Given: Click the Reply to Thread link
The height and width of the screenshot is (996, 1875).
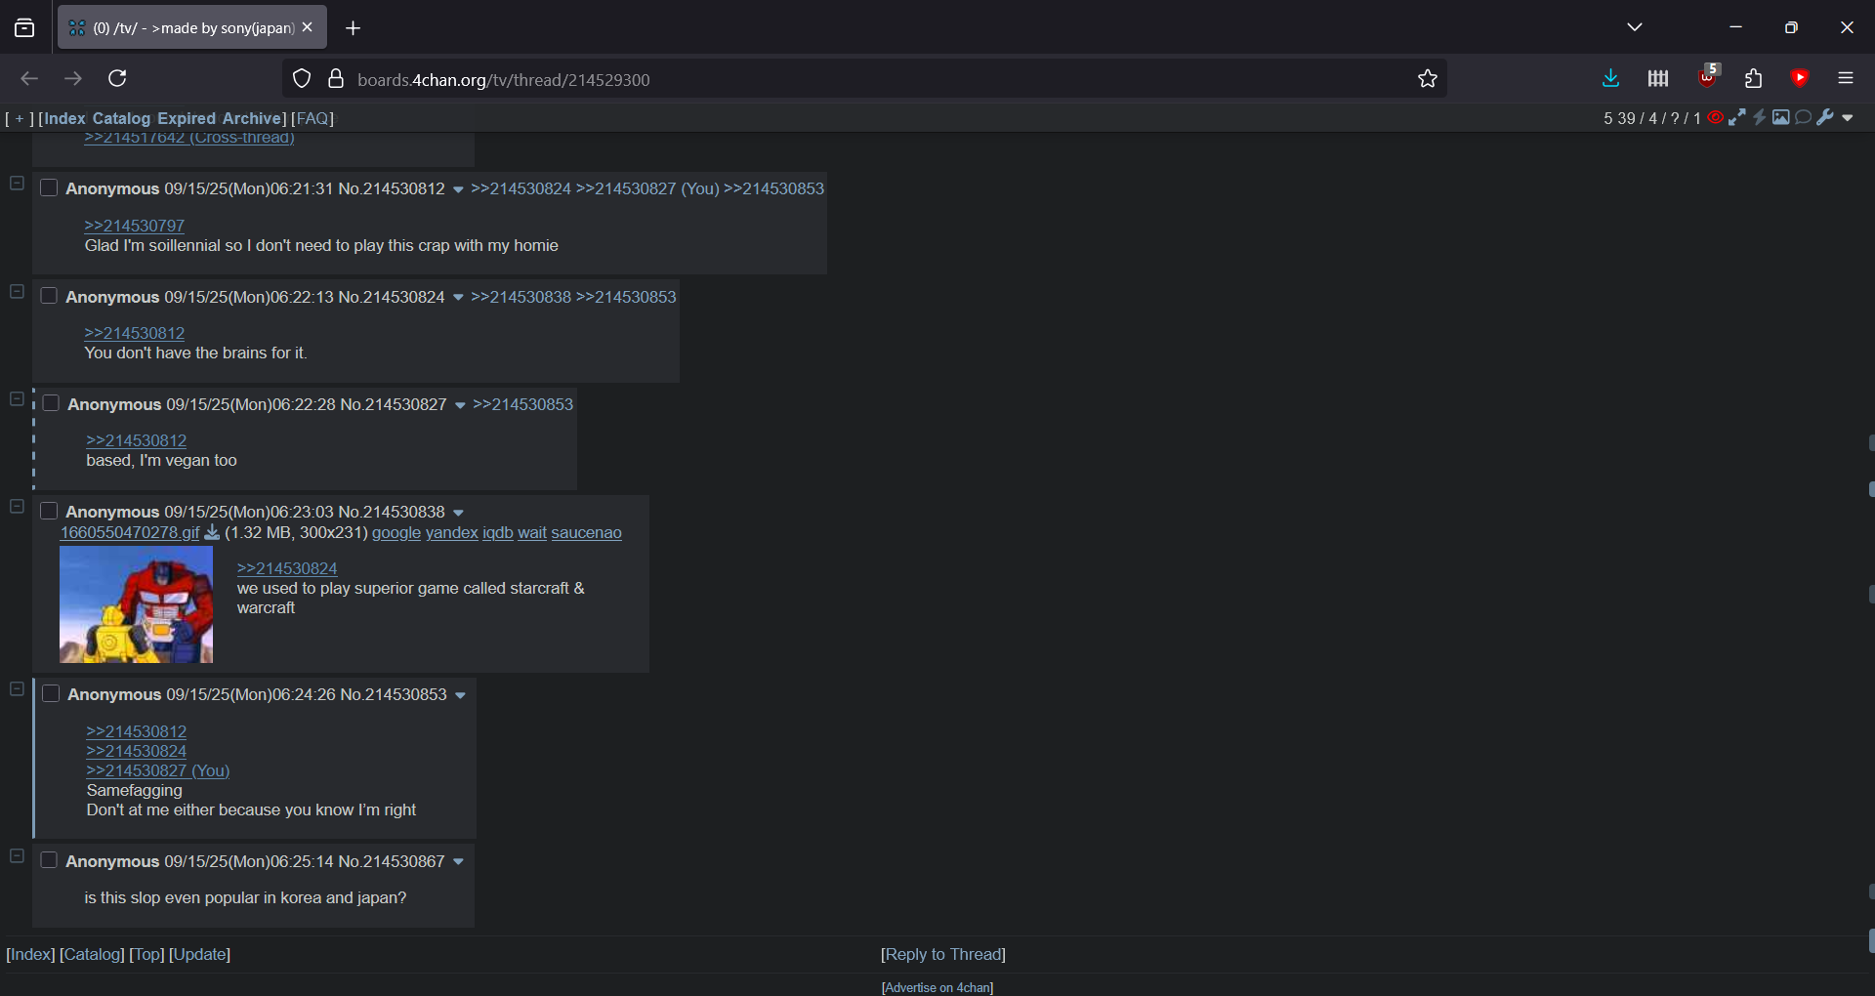Looking at the screenshot, I should pyautogui.click(x=942, y=954).
